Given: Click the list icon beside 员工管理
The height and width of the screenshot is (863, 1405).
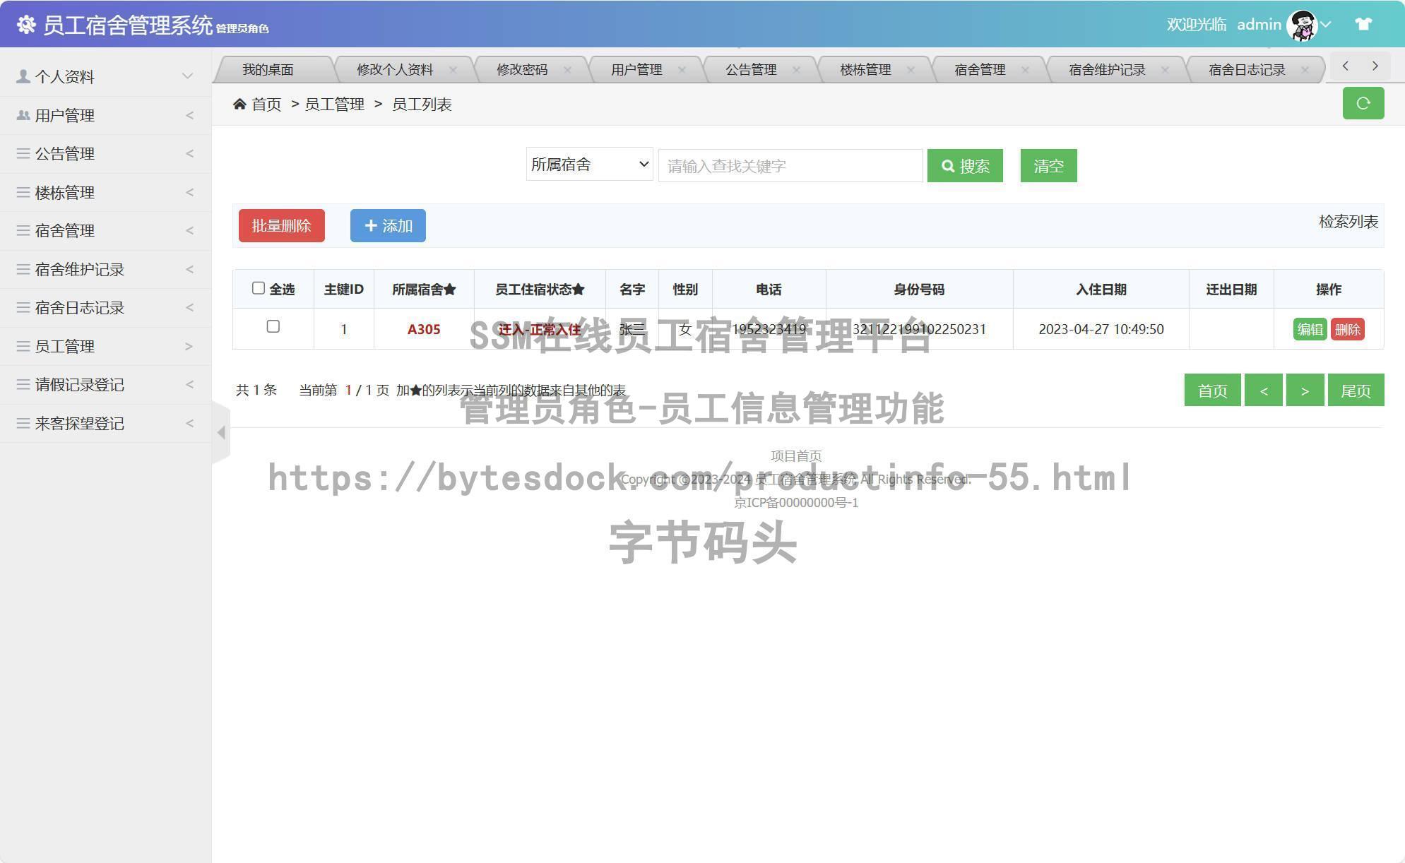Looking at the screenshot, I should click(23, 346).
